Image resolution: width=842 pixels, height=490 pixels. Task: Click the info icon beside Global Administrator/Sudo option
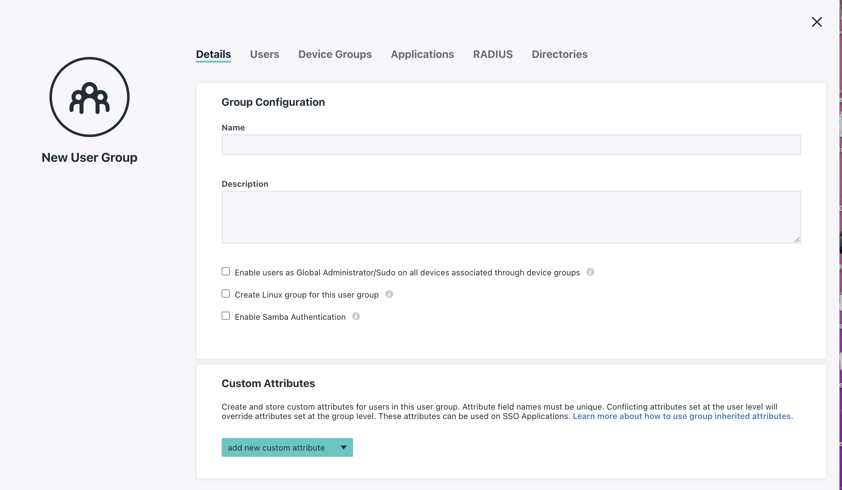point(590,272)
